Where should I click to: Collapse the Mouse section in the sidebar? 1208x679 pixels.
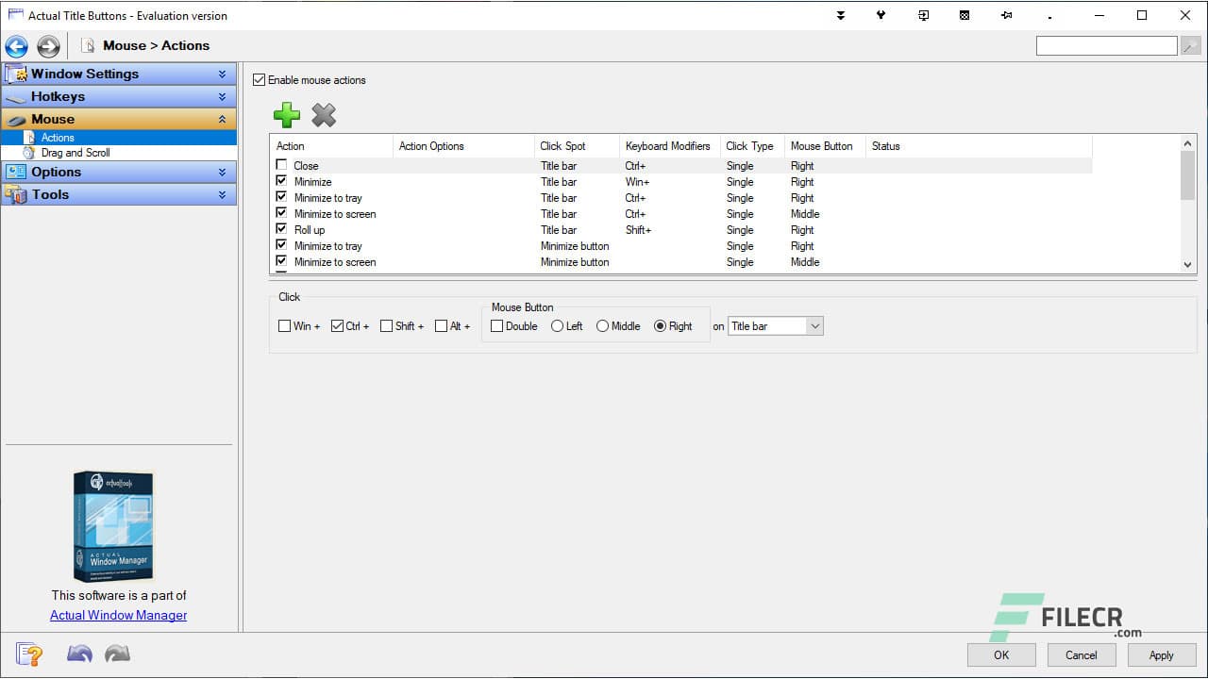pyautogui.click(x=224, y=119)
